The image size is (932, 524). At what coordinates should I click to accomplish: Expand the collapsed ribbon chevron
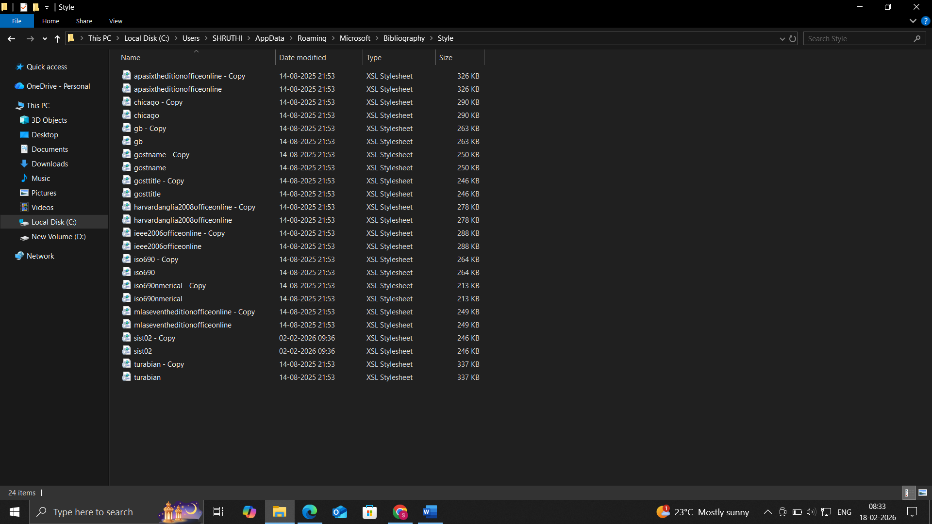pyautogui.click(x=913, y=21)
